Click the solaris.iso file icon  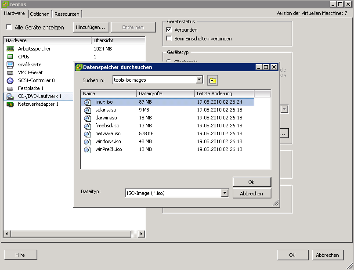click(87, 110)
